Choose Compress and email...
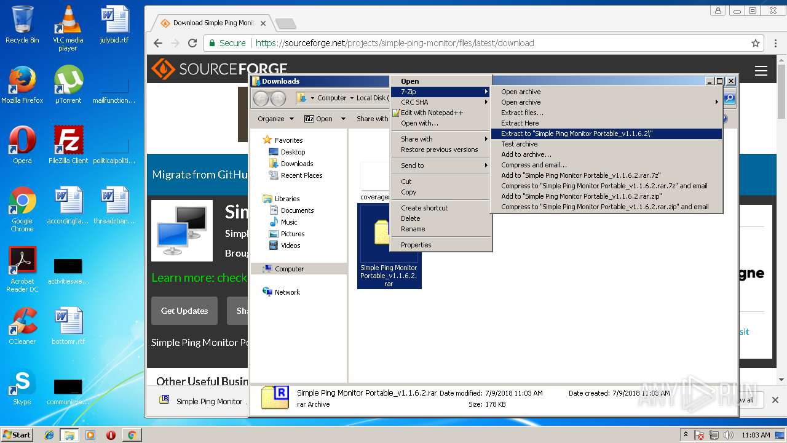 pos(606,165)
